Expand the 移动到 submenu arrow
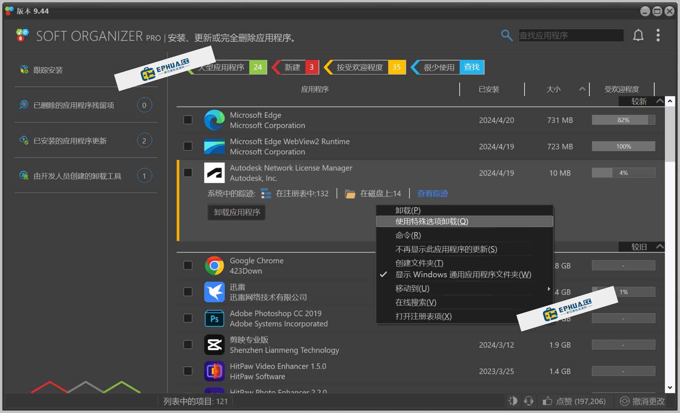This screenshot has width=680, height=413. [x=548, y=289]
